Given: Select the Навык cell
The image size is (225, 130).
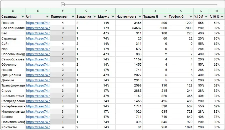Looking at the screenshot, I should tap(13, 70).
